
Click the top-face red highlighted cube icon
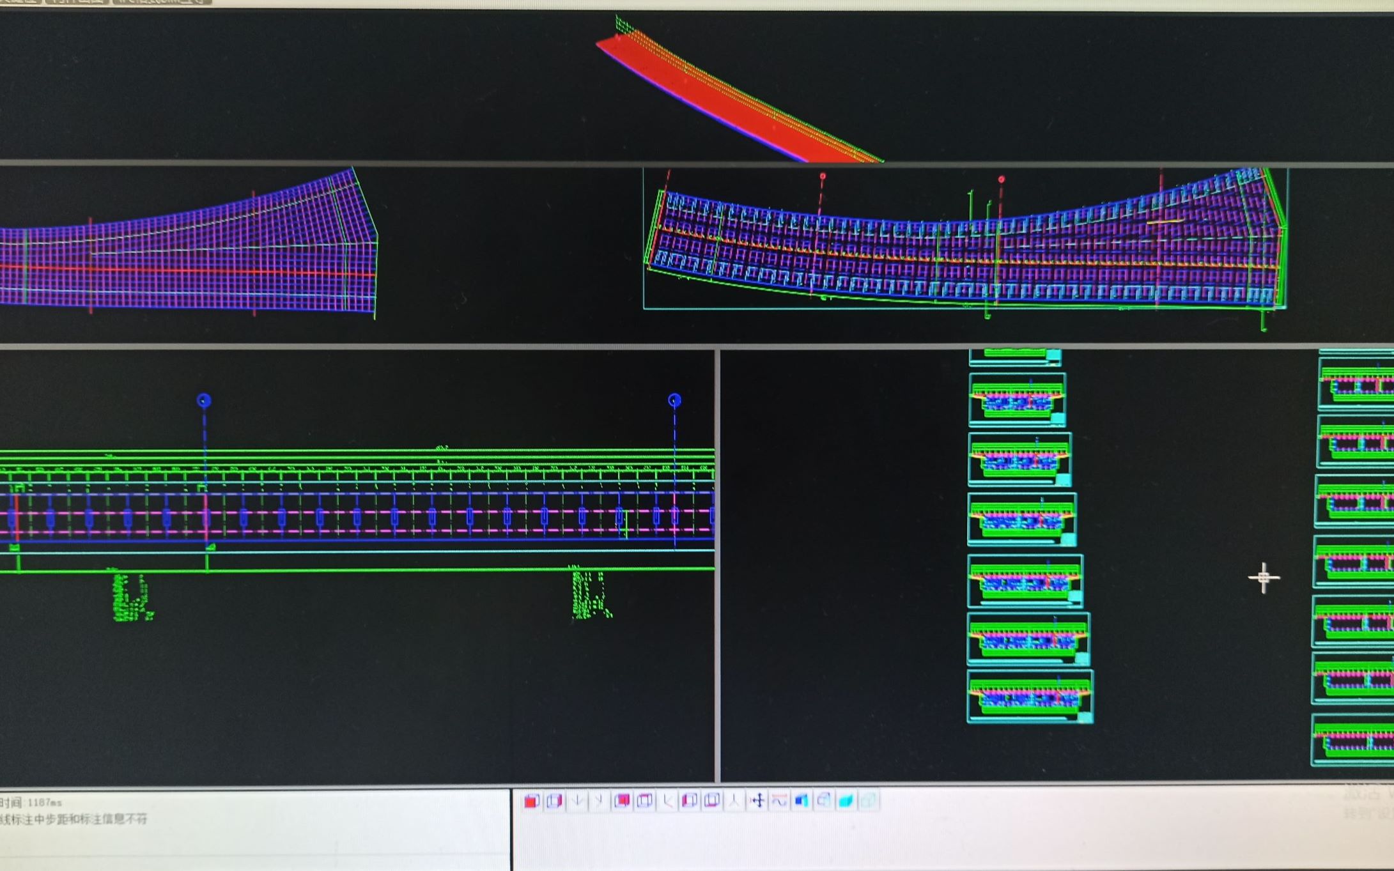[645, 801]
